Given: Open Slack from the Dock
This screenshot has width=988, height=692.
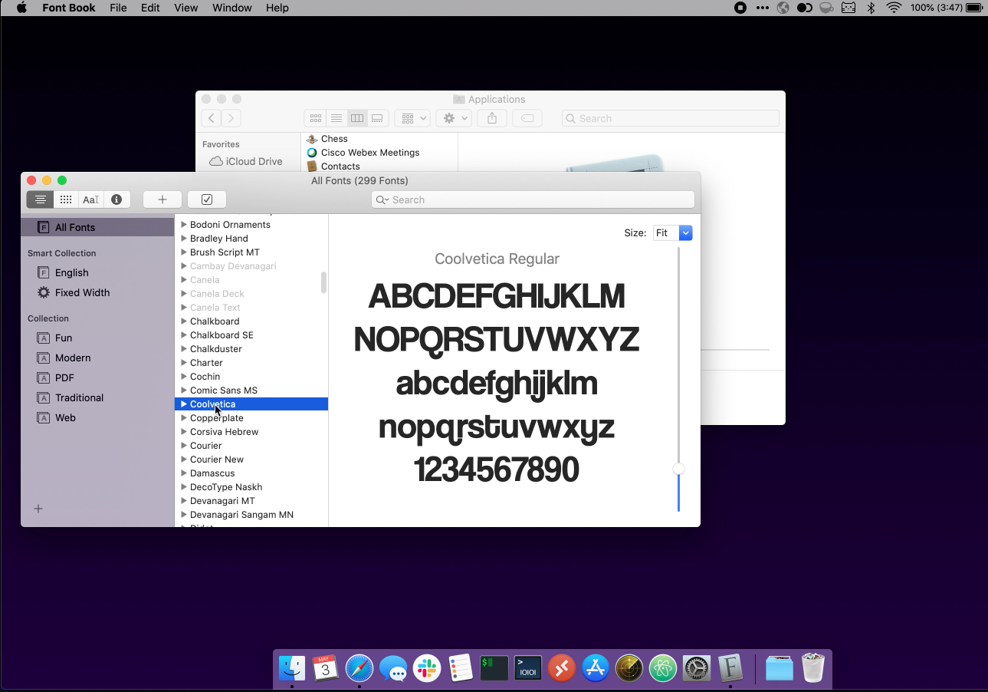Looking at the screenshot, I should coord(427,668).
